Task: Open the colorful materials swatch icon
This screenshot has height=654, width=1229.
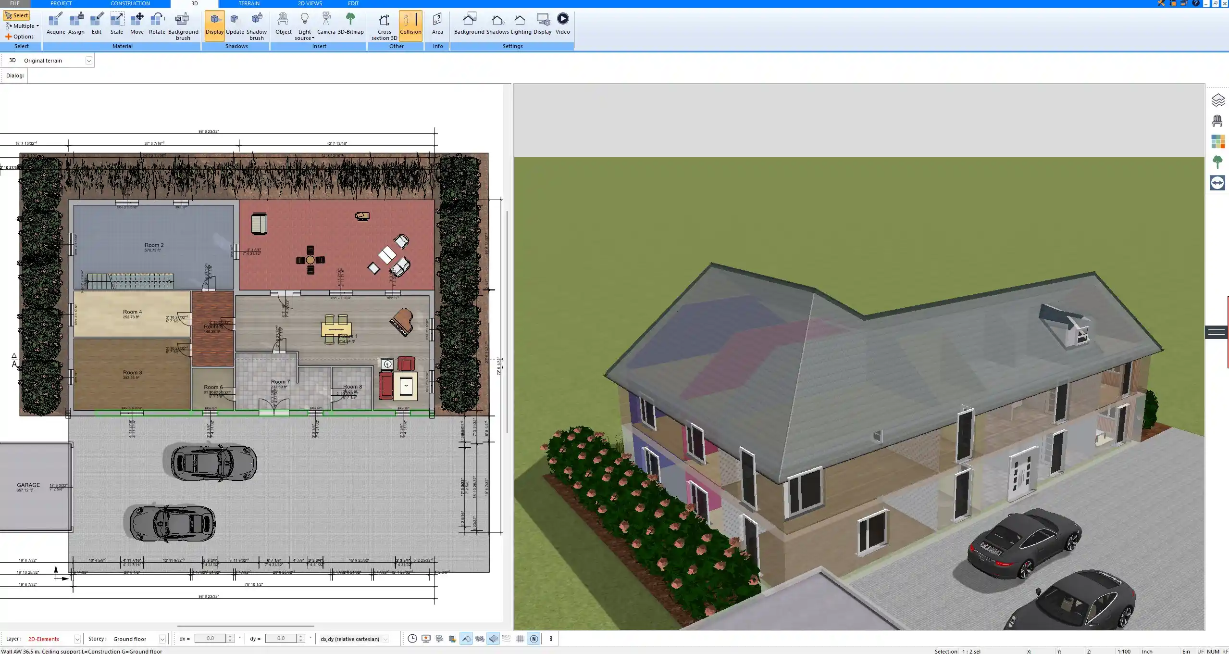Action: (x=1217, y=141)
